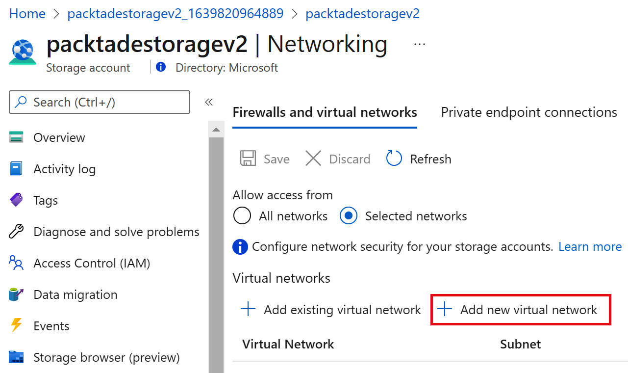
Task: Select the Selected networks radio button
Action: click(349, 216)
